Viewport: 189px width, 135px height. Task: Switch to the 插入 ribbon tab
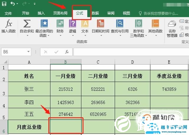pyautogui.click(x=41, y=13)
